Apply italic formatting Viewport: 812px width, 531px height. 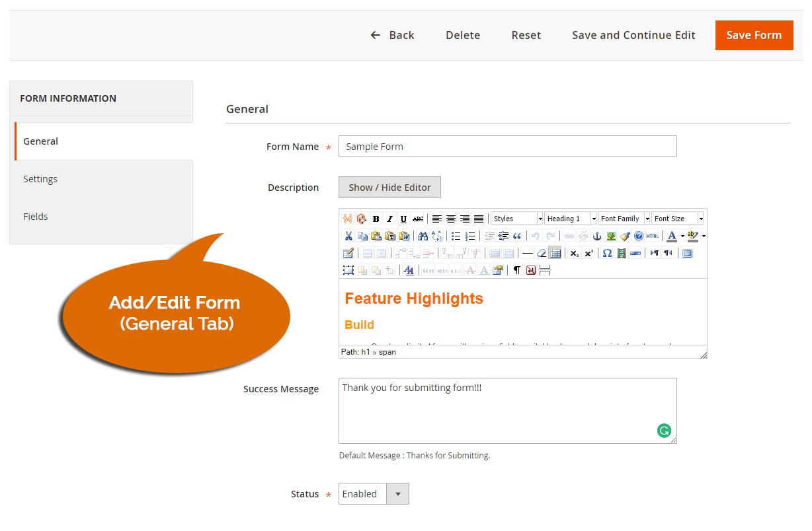pyautogui.click(x=389, y=219)
